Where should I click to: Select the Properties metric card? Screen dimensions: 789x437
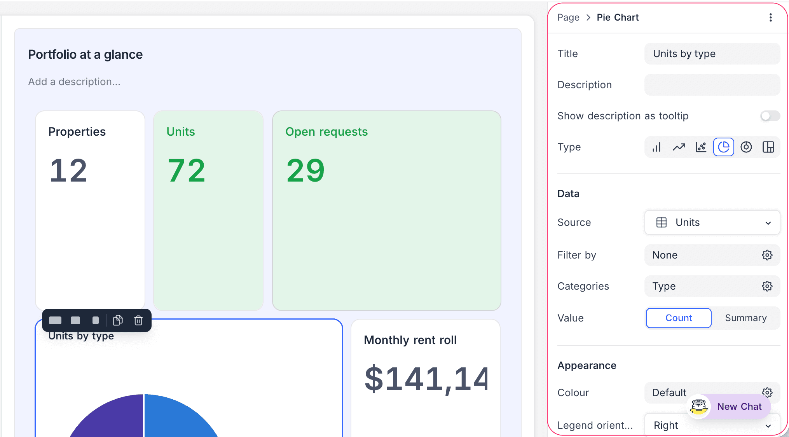coord(90,210)
